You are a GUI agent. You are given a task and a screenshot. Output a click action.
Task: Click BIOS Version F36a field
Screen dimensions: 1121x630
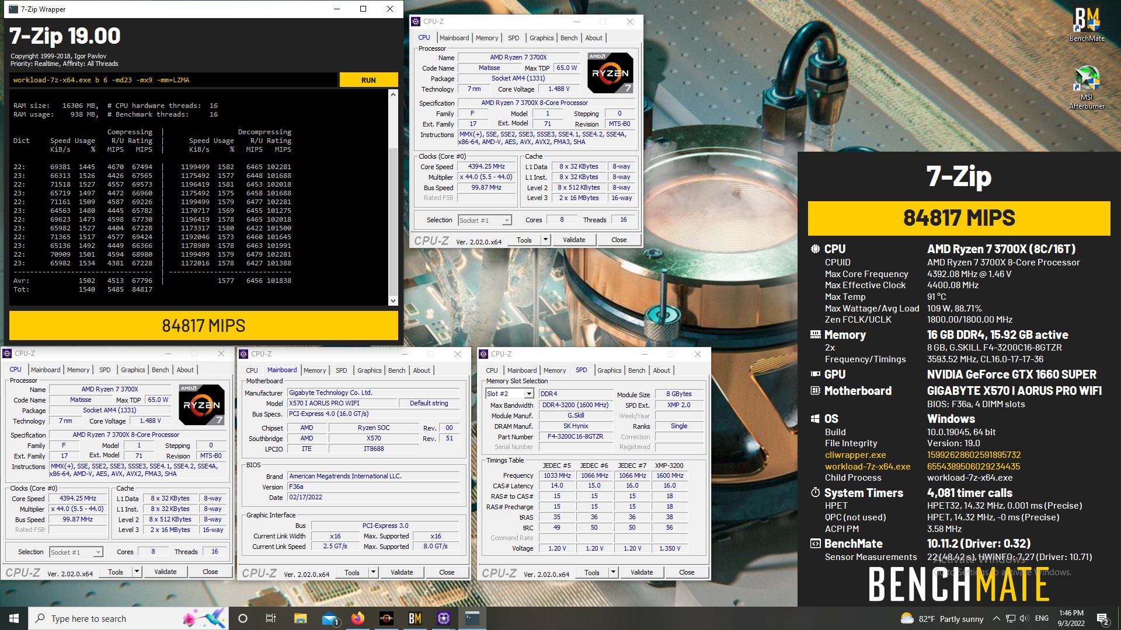[x=374, y=487]
